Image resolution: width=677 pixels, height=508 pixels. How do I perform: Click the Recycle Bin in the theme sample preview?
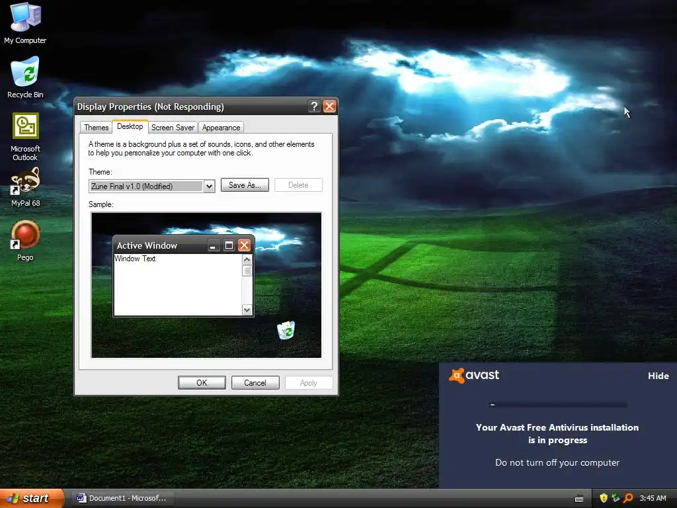point(286,330)
